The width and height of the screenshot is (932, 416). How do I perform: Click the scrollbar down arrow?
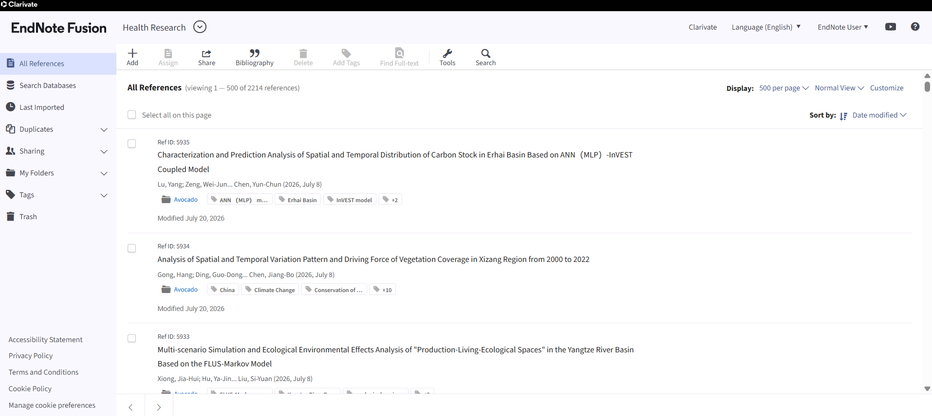[927, 389]
